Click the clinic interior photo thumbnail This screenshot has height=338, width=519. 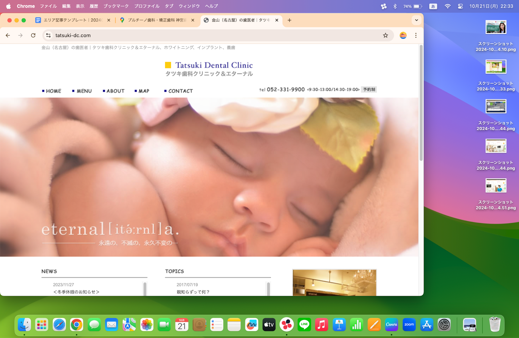pyautogui.click(x=334, y=282)
